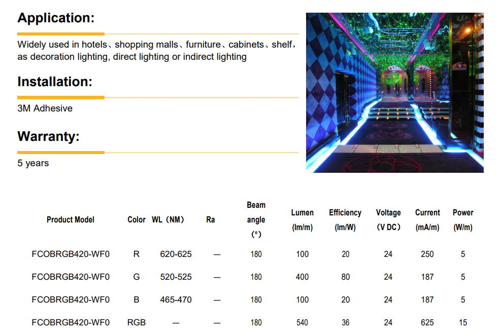Screen dimensions: 501x336
Task: Select the "Current (mA/m)" column header
Action: click(427, 220)
